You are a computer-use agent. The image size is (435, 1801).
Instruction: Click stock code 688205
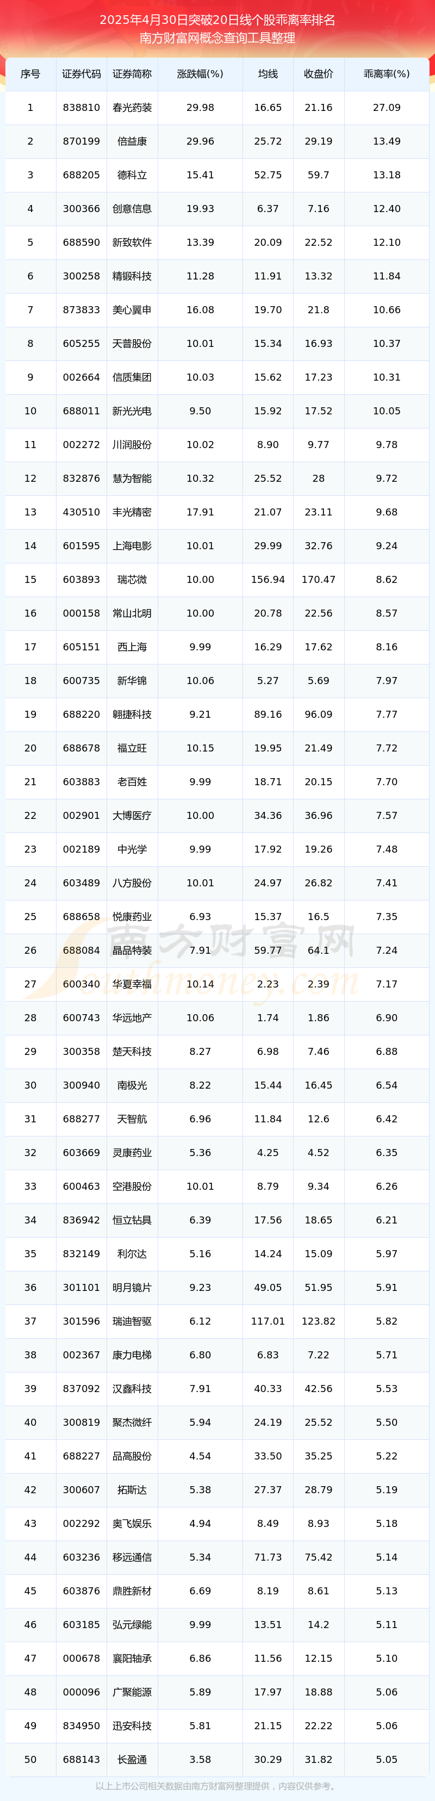81,175
